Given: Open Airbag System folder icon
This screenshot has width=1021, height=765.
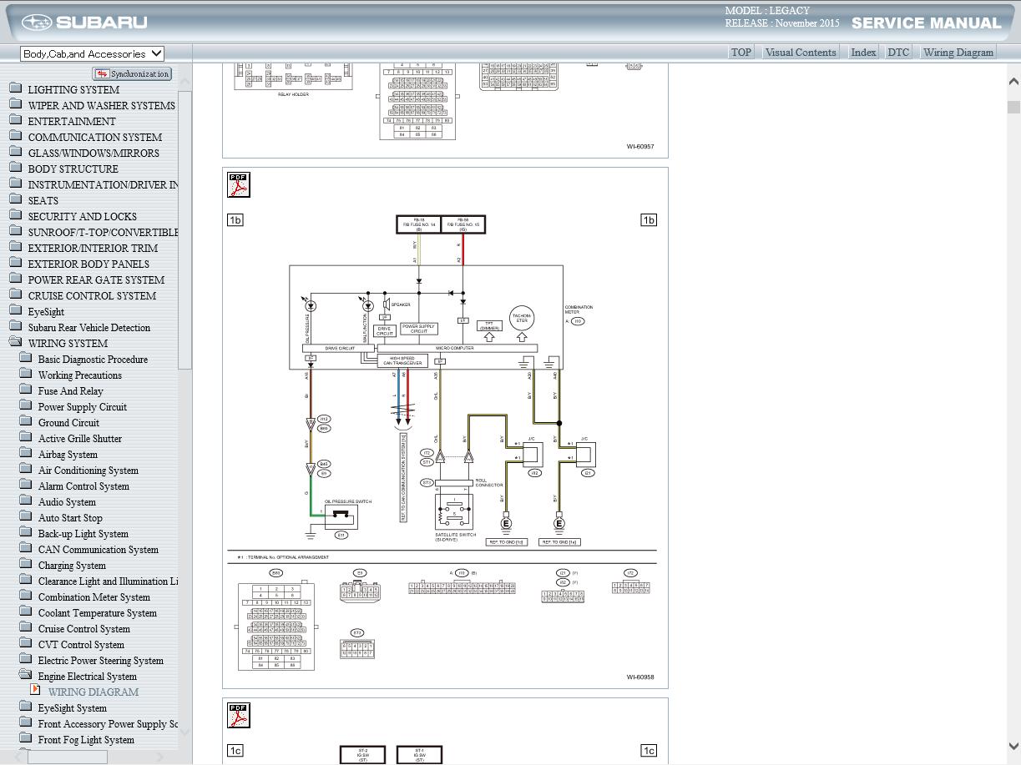Looking at the screenshot, I should coord(26,453).
